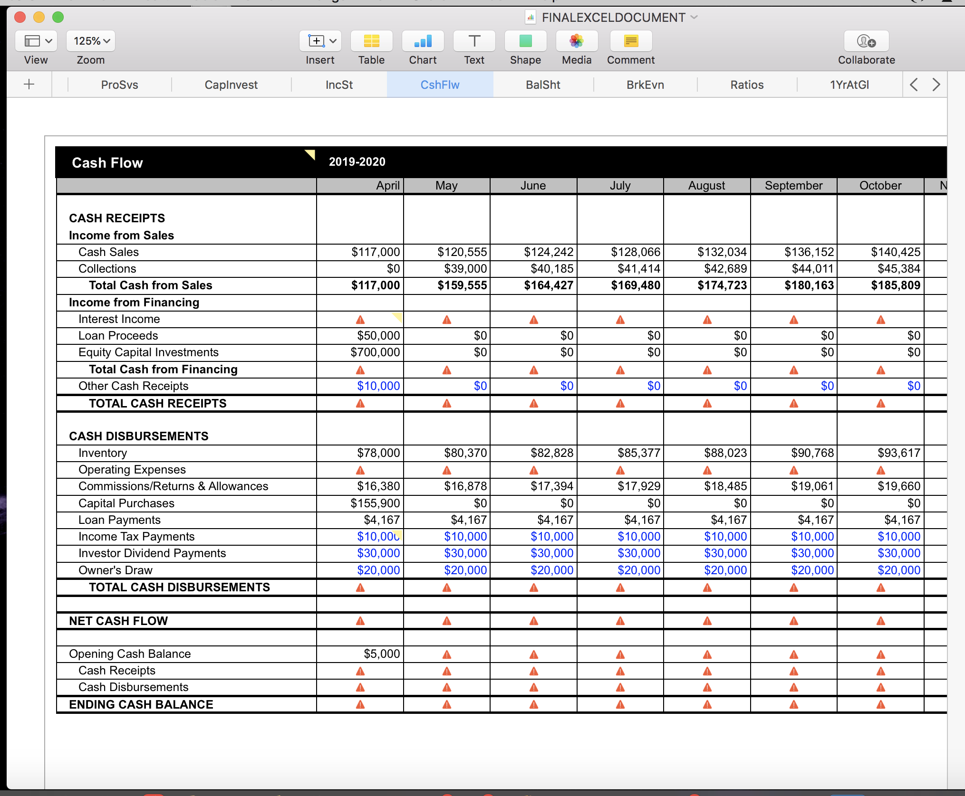This screenshot has height=796, width=965.
Task: Insert a Text box
Action: [474, 41]
